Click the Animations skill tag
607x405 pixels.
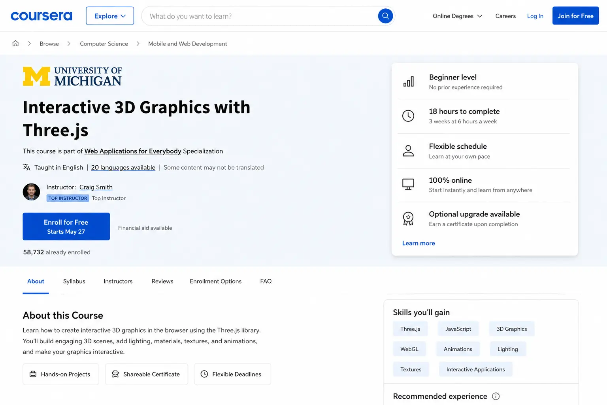click(458, 349)
